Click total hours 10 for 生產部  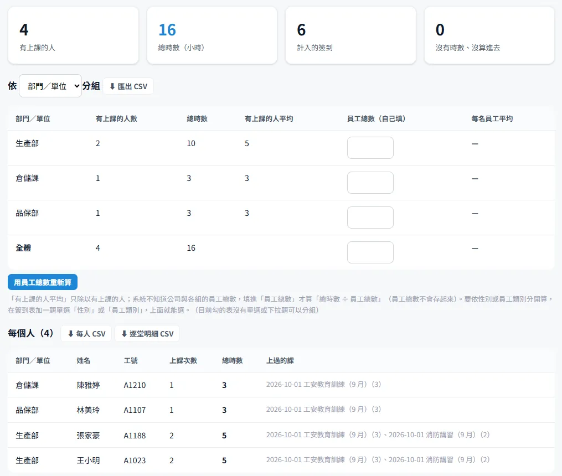[191, 143]
